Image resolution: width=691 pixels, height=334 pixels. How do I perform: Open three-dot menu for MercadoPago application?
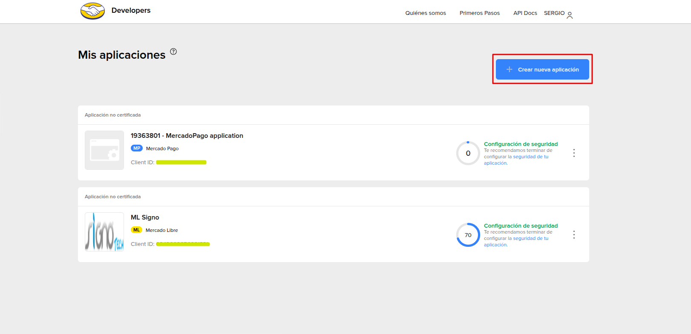point(574,153)
